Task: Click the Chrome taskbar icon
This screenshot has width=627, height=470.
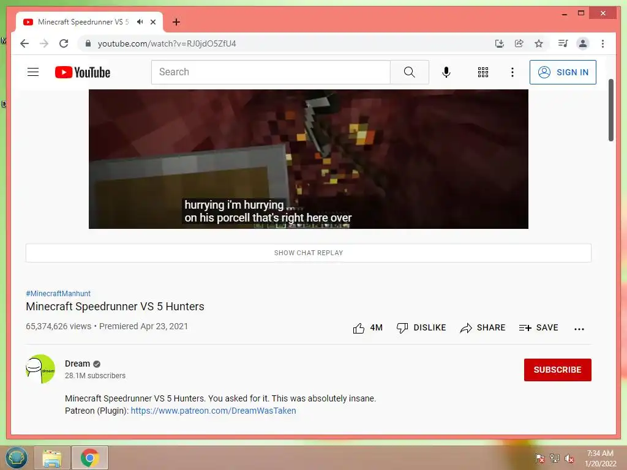Action: pos(89,458)
